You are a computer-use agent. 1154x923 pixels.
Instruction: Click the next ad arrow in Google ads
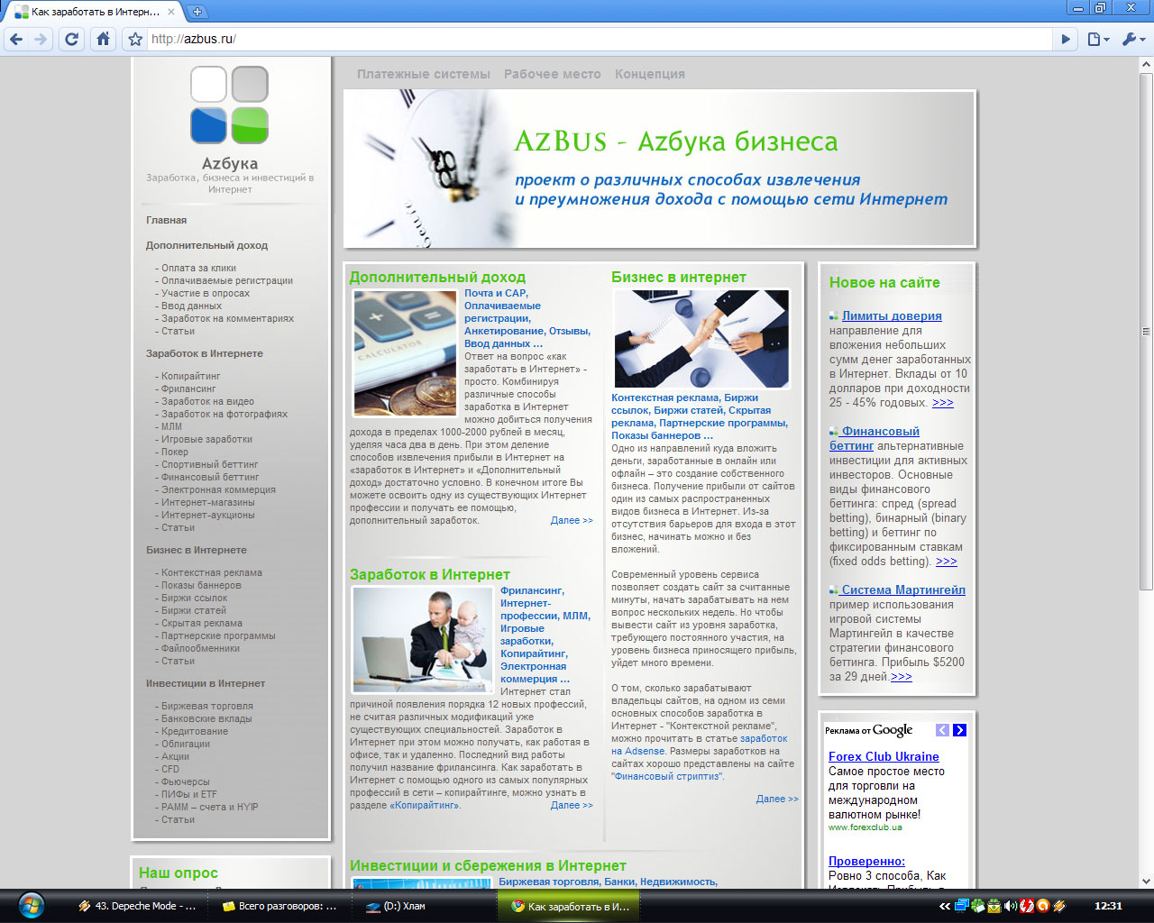point(959,730)
